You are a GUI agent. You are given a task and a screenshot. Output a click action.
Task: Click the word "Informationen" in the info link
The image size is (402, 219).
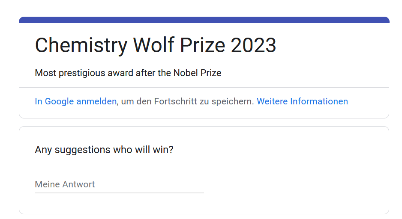(319, 101)
